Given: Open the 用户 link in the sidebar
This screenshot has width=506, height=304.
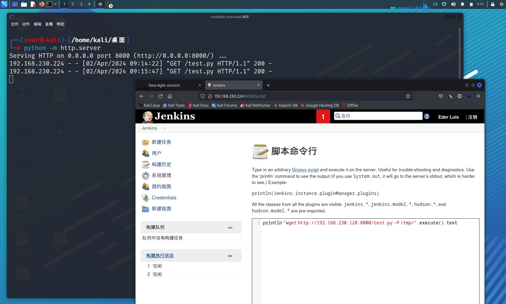Looking at the screenshot, I should coord(156,153).
